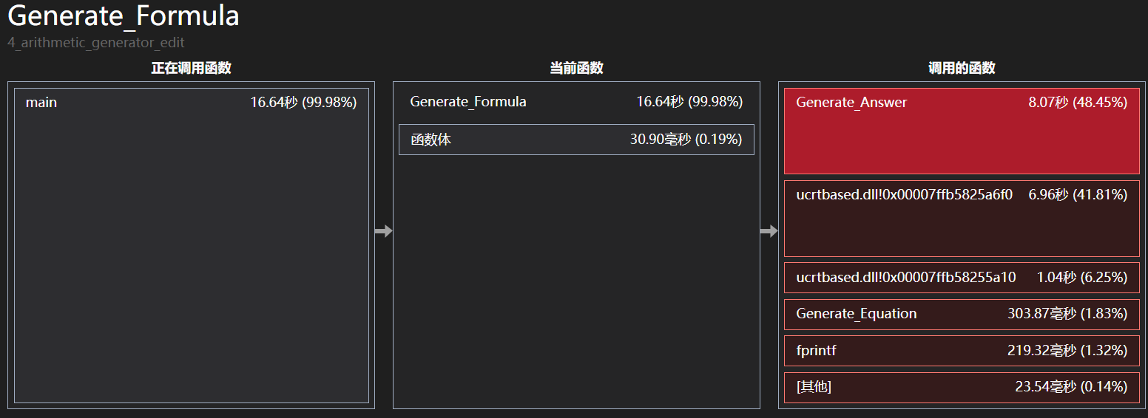This screenshot has height=418, width=1148.
Task: Click main's 16.64秒 (99.98%) time value
Action: click(303, 103)
